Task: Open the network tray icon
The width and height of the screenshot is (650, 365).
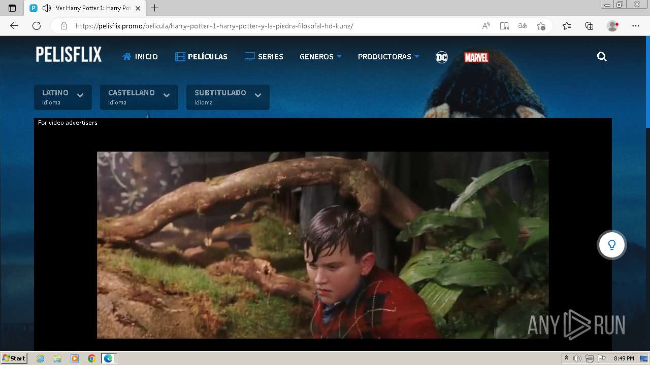Action: coord(590,358)
